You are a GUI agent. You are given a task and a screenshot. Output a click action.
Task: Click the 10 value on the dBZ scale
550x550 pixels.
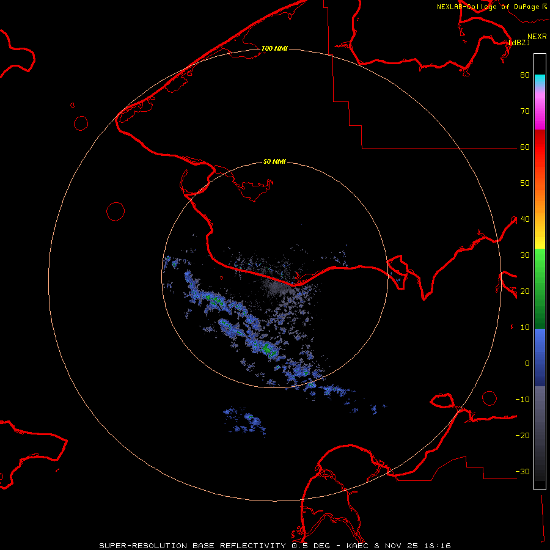[525, 328]
